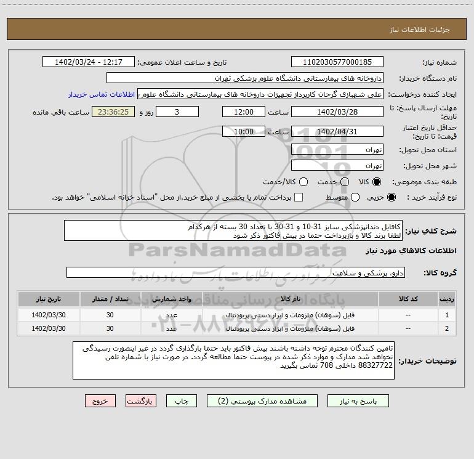Click the remaining time countdown 23:36:25
This screenshot has width=474, height=459.
click(113, 112)
